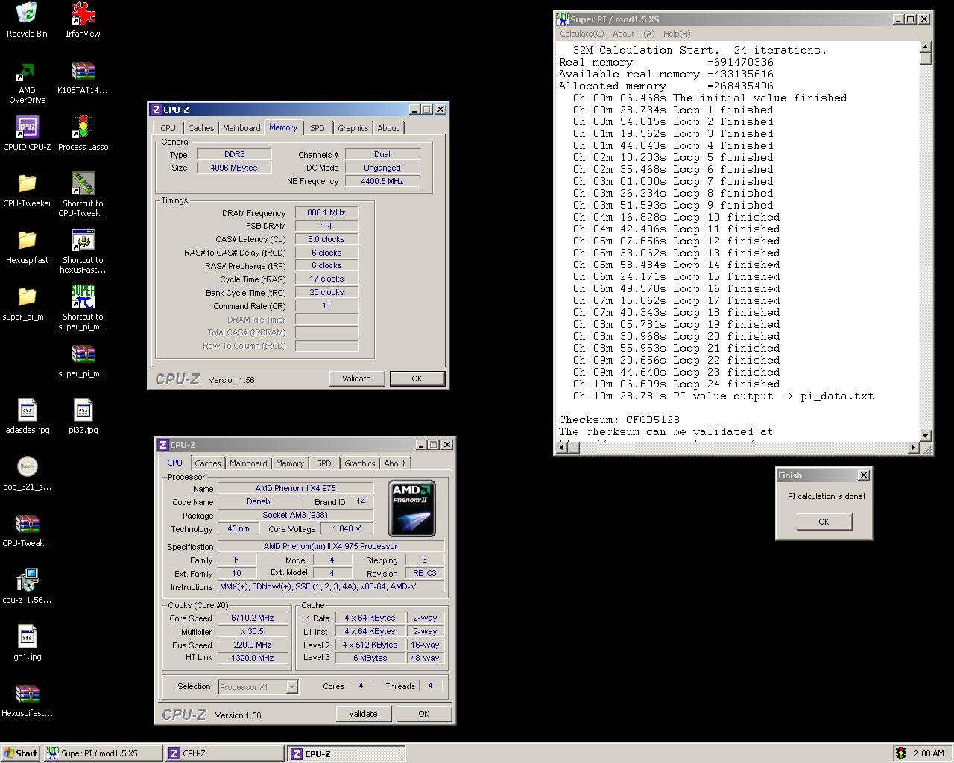The width and height of the screenshot is (954, 763).
Task: Open Graphics tab in upper CPU-Z window
Action: [x=353, y=128]
